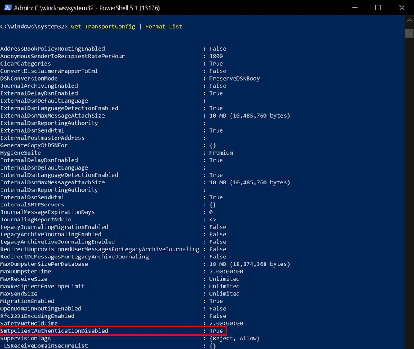Image resolution: width=414 pixels, height=349 pixels.
Task: Close the PowerShell window
Action: [x=402, y=7]
